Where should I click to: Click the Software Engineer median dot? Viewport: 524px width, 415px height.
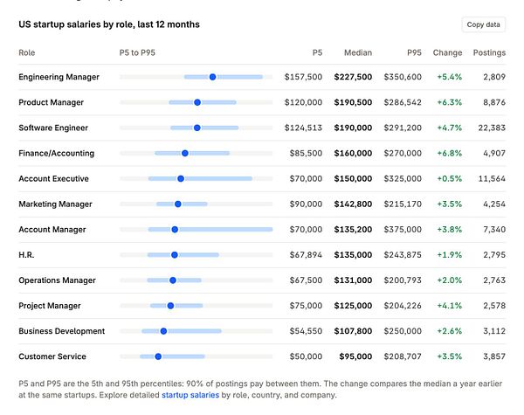pyautogui.click(x=196, y=128)
